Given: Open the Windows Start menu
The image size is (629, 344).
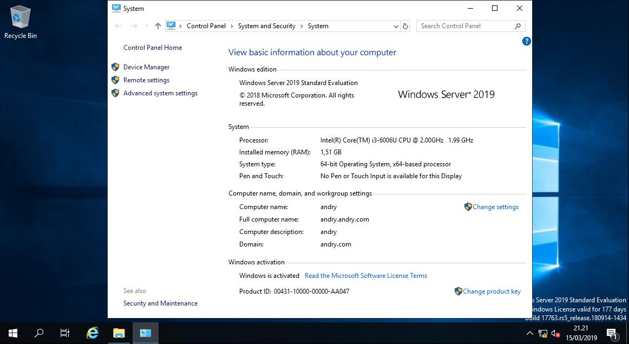Looking at the screenshot, I should (13, 333).
